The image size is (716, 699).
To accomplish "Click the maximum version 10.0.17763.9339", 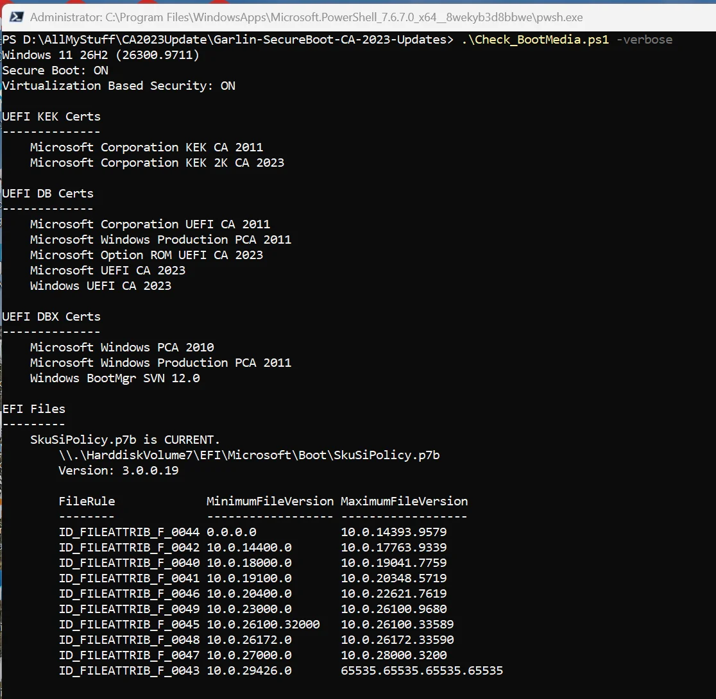I will point(394,548).
